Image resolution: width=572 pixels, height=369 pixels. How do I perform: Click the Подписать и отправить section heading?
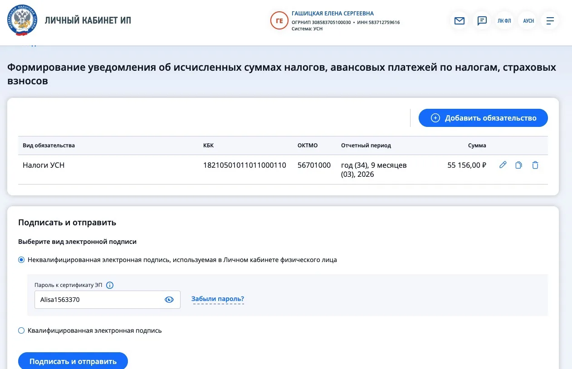click(67, 222)
